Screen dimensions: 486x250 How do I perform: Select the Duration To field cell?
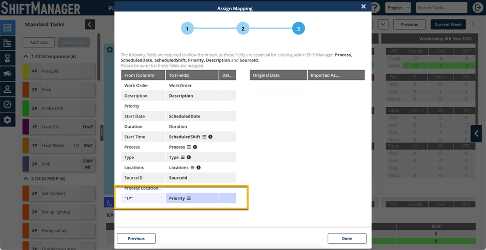click(x=192, y=126)
